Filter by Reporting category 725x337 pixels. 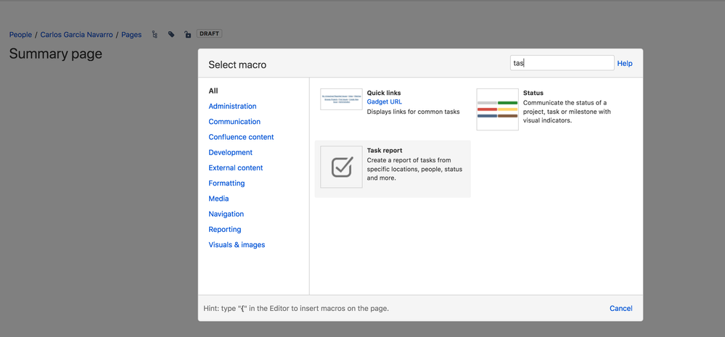tap(226, 230)
